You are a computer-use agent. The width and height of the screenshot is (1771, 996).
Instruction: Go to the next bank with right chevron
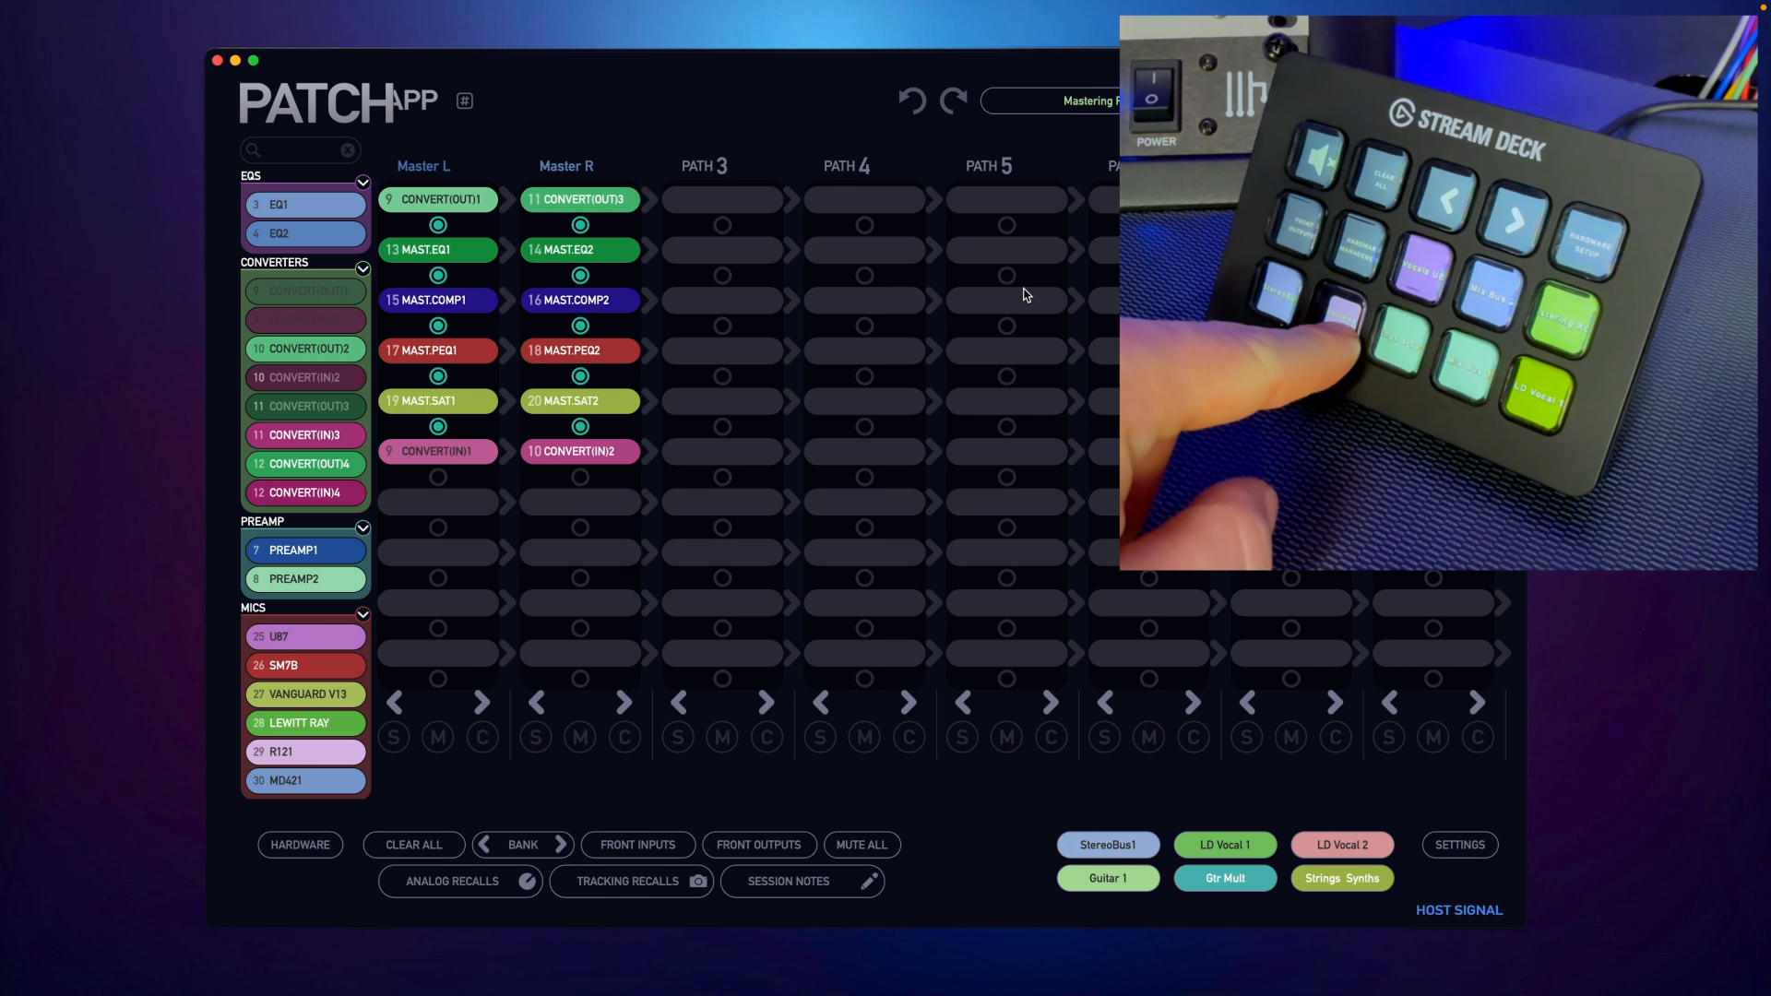pyautogui.click(x=561, y=845)
